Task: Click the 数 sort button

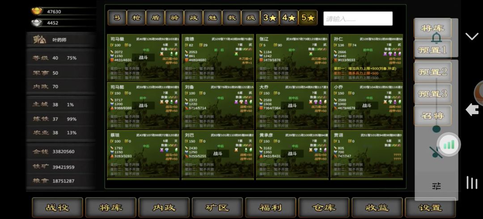Action: [232, 18]
